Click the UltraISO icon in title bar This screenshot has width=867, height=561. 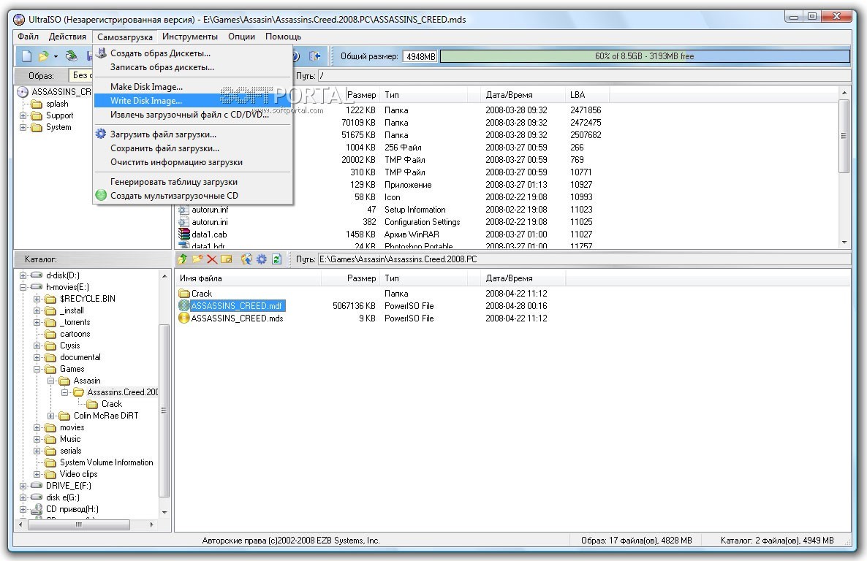point(19,19)
